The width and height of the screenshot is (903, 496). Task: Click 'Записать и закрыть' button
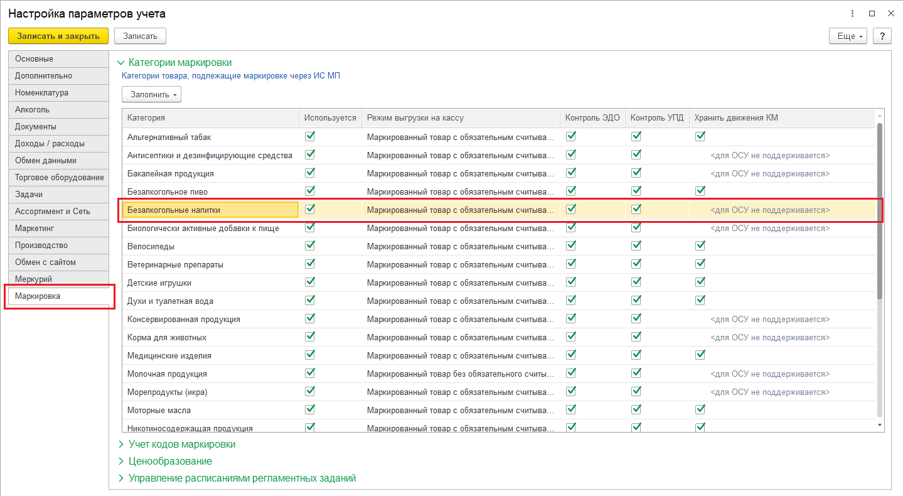click(x=58, y=36)
